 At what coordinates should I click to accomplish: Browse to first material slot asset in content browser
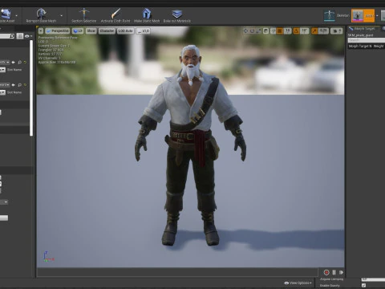[19, 62]
